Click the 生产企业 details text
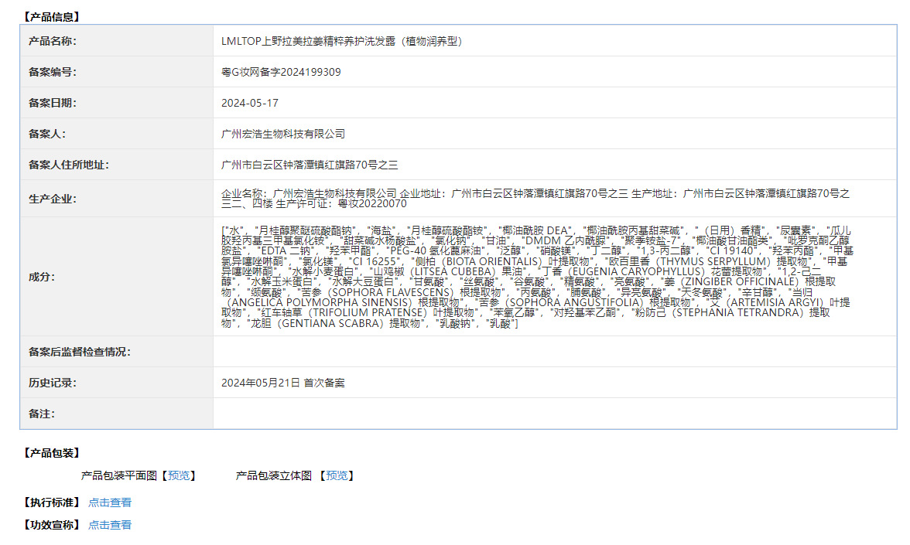The width and height of the screenshot is (910, 545). 535,198
